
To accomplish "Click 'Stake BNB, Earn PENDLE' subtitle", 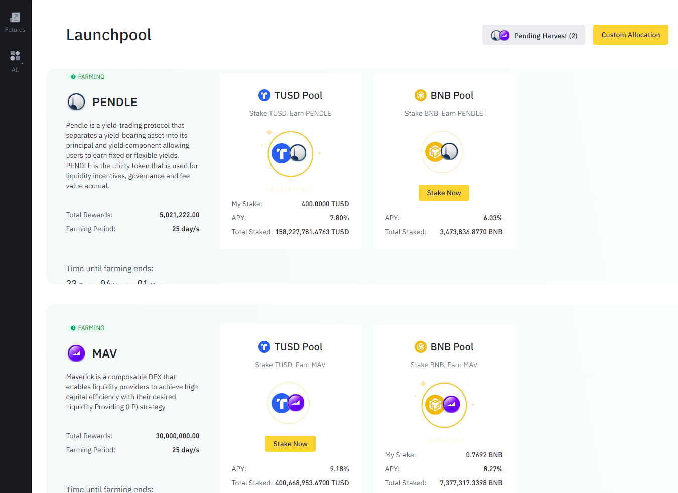I will tap(444, 113).
